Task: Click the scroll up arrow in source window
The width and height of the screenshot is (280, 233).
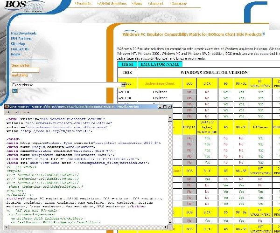Action: [170, 118]
